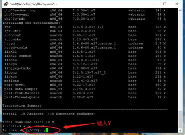Image resolution: width=185 pixels, height=135 pixels.
Task: Click the libXpm package name
Action: pos(11,64)
